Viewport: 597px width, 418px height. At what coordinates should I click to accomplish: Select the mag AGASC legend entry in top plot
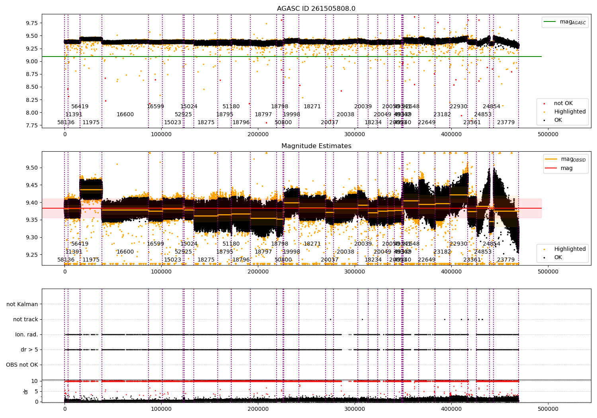[565, 22]
